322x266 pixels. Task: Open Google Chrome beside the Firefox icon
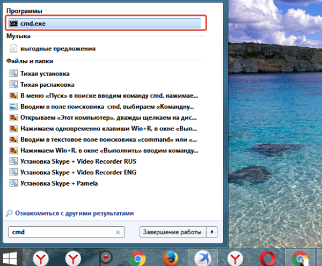pyautogui.click(x=138, y=258)
